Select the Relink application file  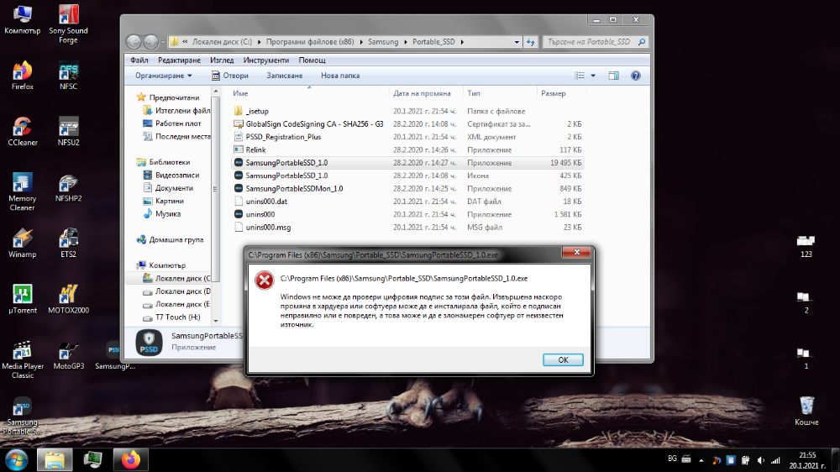click(255, 149)
